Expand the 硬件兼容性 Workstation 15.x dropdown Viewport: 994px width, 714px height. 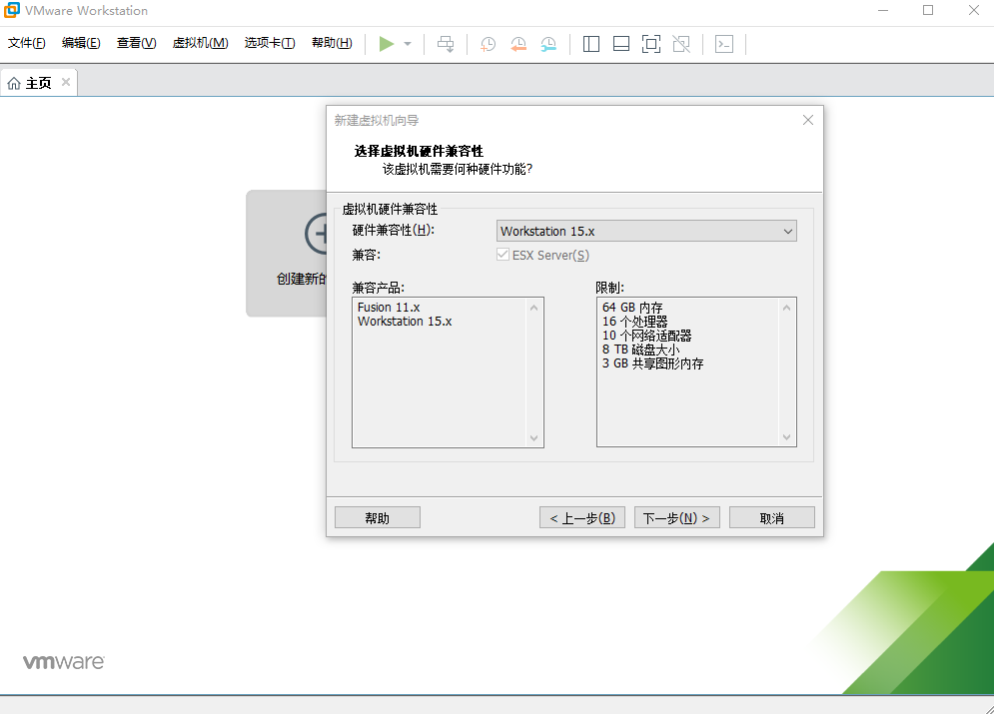[x=646, y=232]
